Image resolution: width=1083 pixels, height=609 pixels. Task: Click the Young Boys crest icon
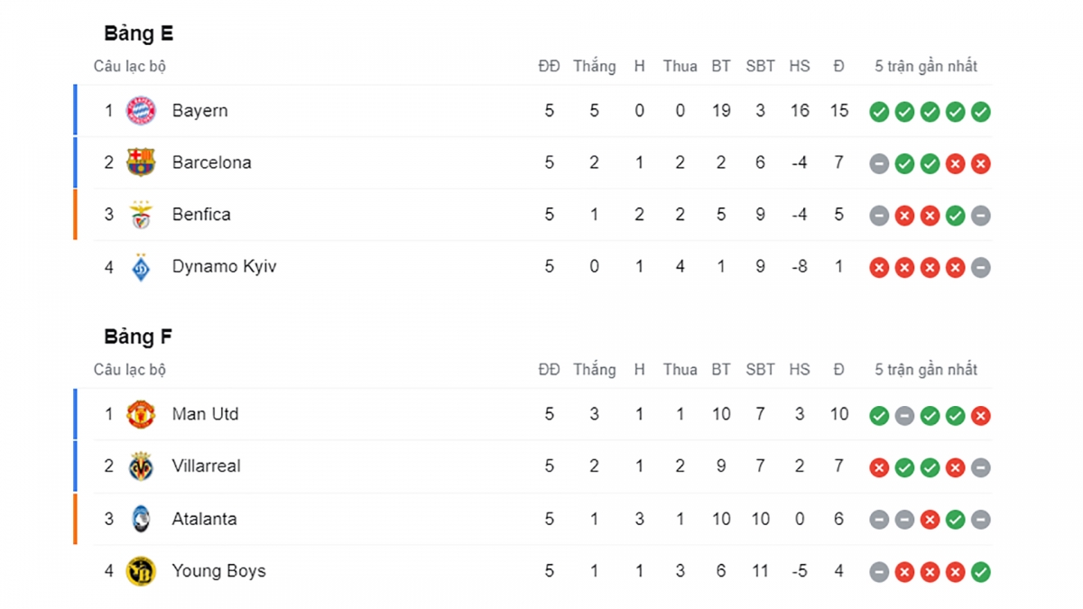pyautogui.click(x=141, y=571)
